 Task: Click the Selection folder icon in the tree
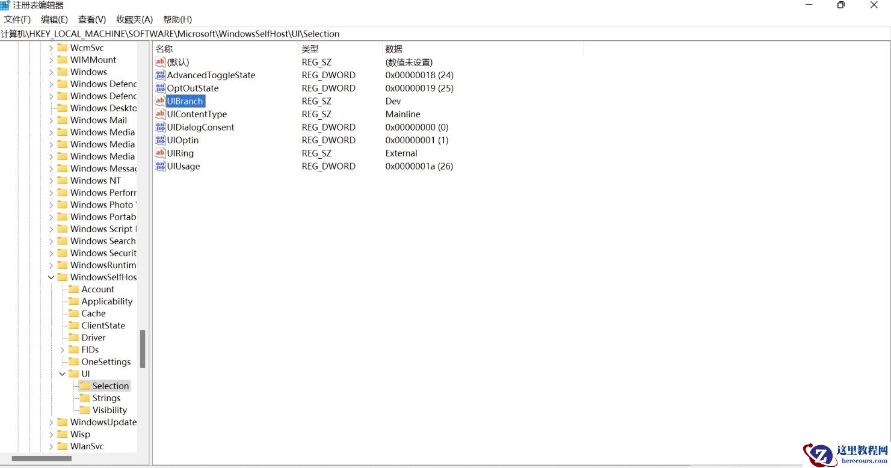click(x=84, y=386)
